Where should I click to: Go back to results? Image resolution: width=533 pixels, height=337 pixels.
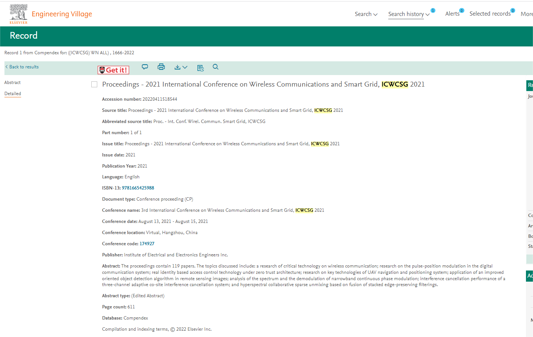click(x=22, y=67)
